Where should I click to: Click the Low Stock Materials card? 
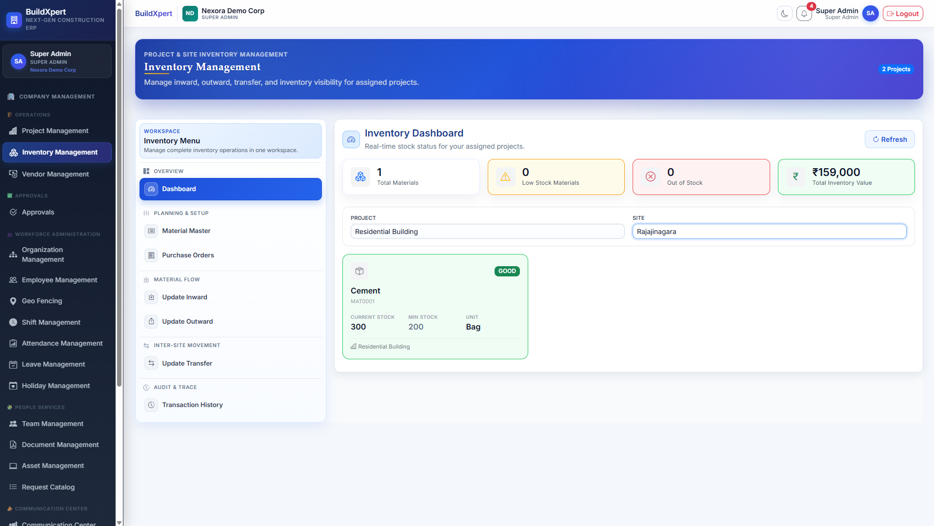[x=556, y=177]
